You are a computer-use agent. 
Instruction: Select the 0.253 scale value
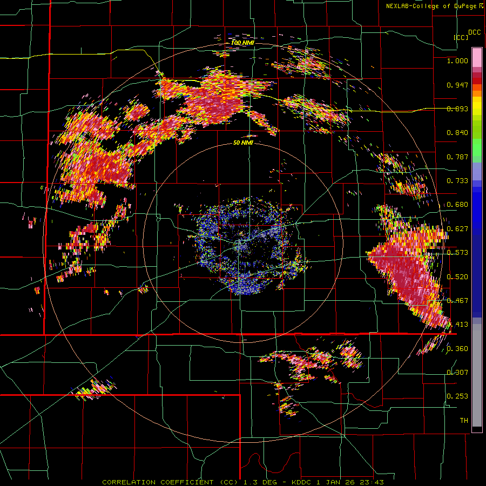click(x=457, y=396)
